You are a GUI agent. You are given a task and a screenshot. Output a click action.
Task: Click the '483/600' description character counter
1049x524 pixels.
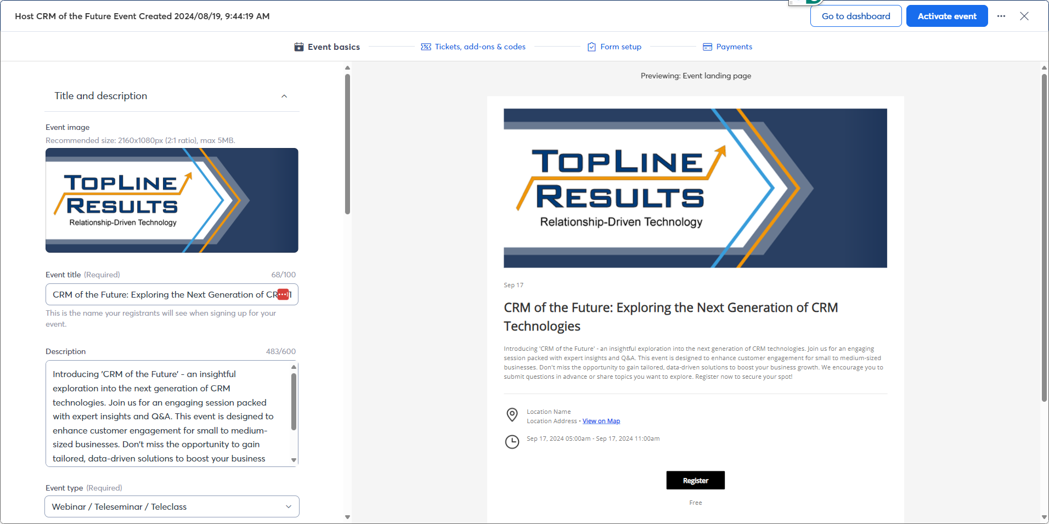point(281,352)
